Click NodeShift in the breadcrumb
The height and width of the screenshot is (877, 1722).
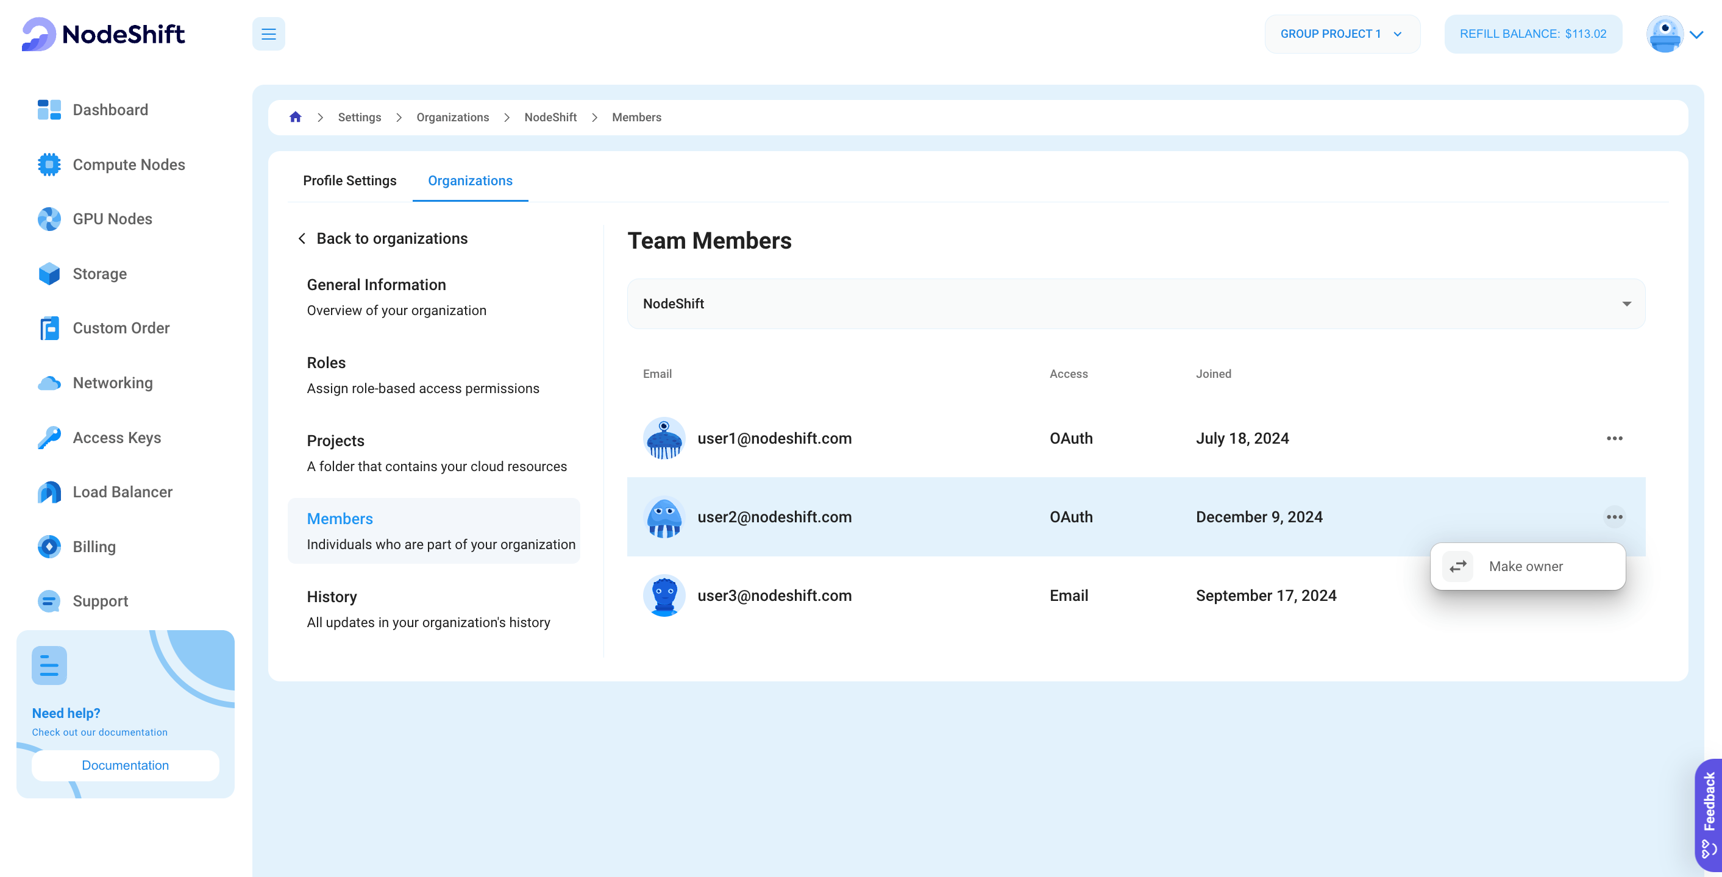pos(550,117)
